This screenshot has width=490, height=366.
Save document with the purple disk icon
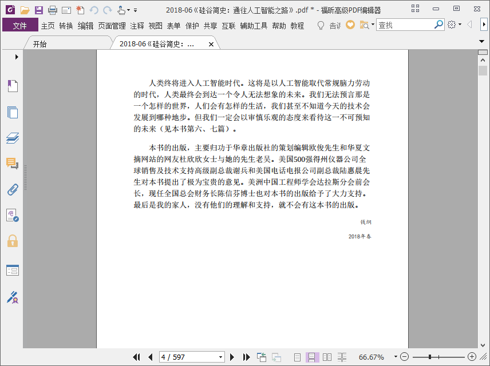(39, 10)
